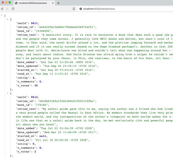Click review_id "66c9b63369a1ffd1489c61555531996a"
This screenshot has height=158, width=173.
pyautogui.click(x=66, y=101)
